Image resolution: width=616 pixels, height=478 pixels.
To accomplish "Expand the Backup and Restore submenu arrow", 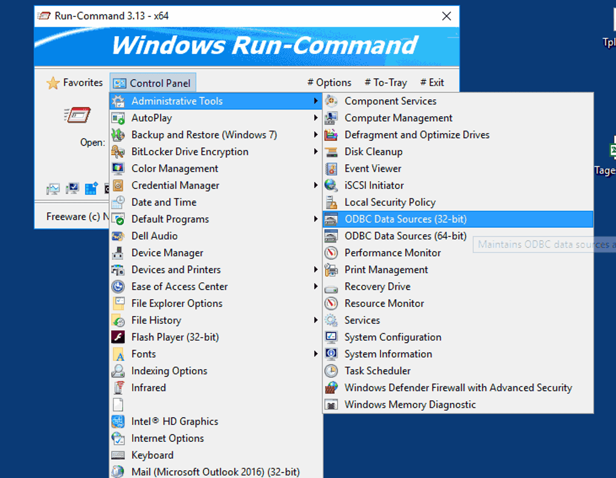I will click(x=315, y=135).
